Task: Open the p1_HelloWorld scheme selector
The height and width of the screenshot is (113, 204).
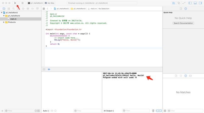Action: pos(35,3)
